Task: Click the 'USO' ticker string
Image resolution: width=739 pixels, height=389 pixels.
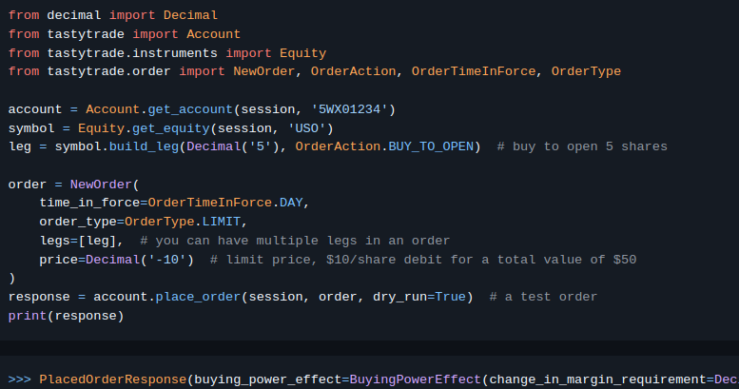Action: coord(307,128)
